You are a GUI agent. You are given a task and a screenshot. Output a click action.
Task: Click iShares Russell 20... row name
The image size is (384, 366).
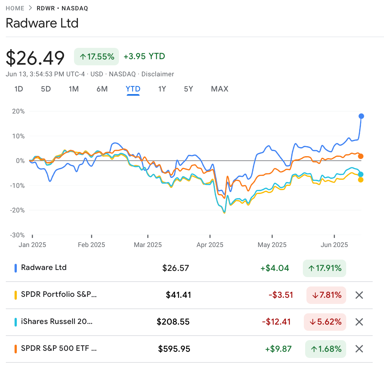57,321
